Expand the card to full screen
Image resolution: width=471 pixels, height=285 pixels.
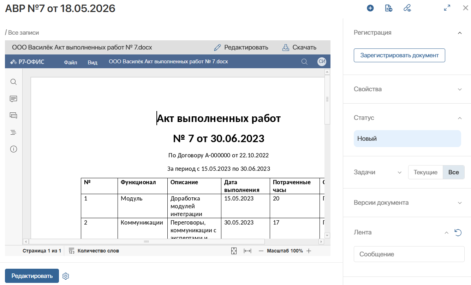coord(447,8)
